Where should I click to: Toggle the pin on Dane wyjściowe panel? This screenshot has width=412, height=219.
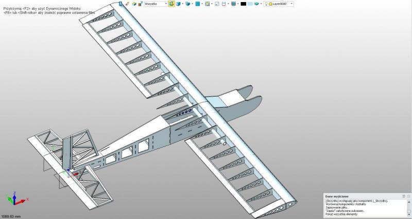[x=403, y=196]
